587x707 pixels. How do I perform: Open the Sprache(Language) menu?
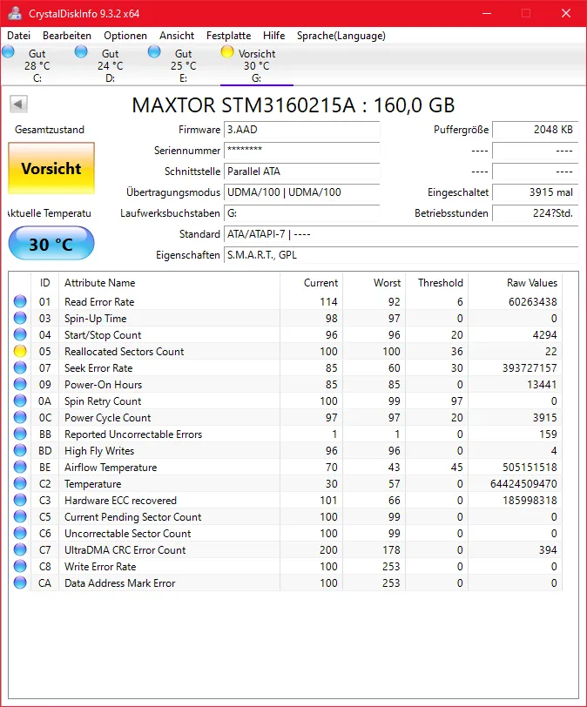click(341, 36)
